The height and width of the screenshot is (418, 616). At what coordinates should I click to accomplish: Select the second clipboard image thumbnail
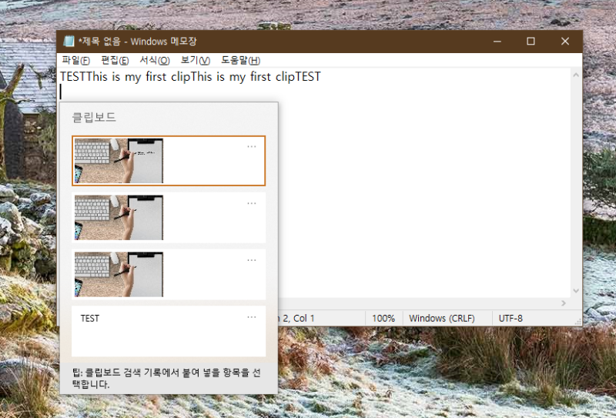pyautogui.click(x=119, y=218)
